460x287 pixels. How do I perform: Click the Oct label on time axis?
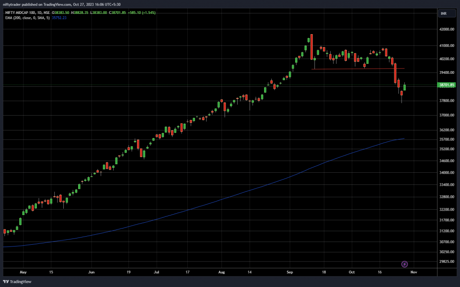click(x=352, y=272)
